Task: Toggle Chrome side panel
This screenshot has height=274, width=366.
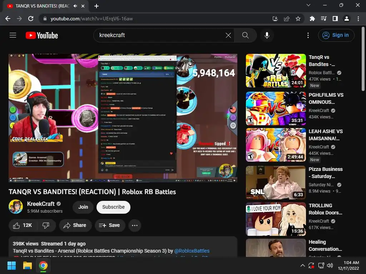Action: click(335, 19)
